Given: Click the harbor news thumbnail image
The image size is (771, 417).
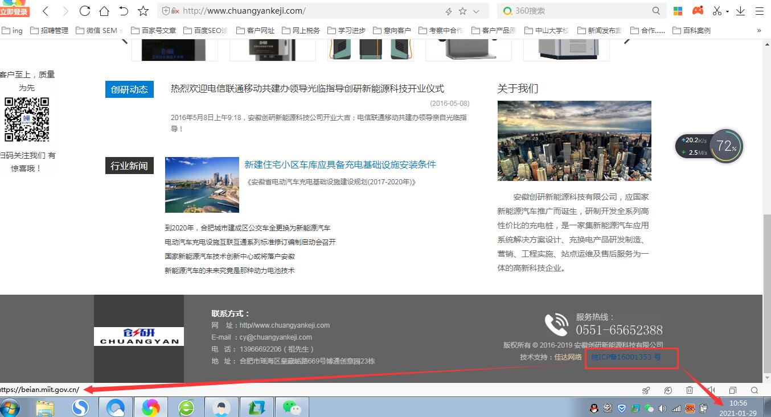Looking at the screenshot, I should 202,184.
